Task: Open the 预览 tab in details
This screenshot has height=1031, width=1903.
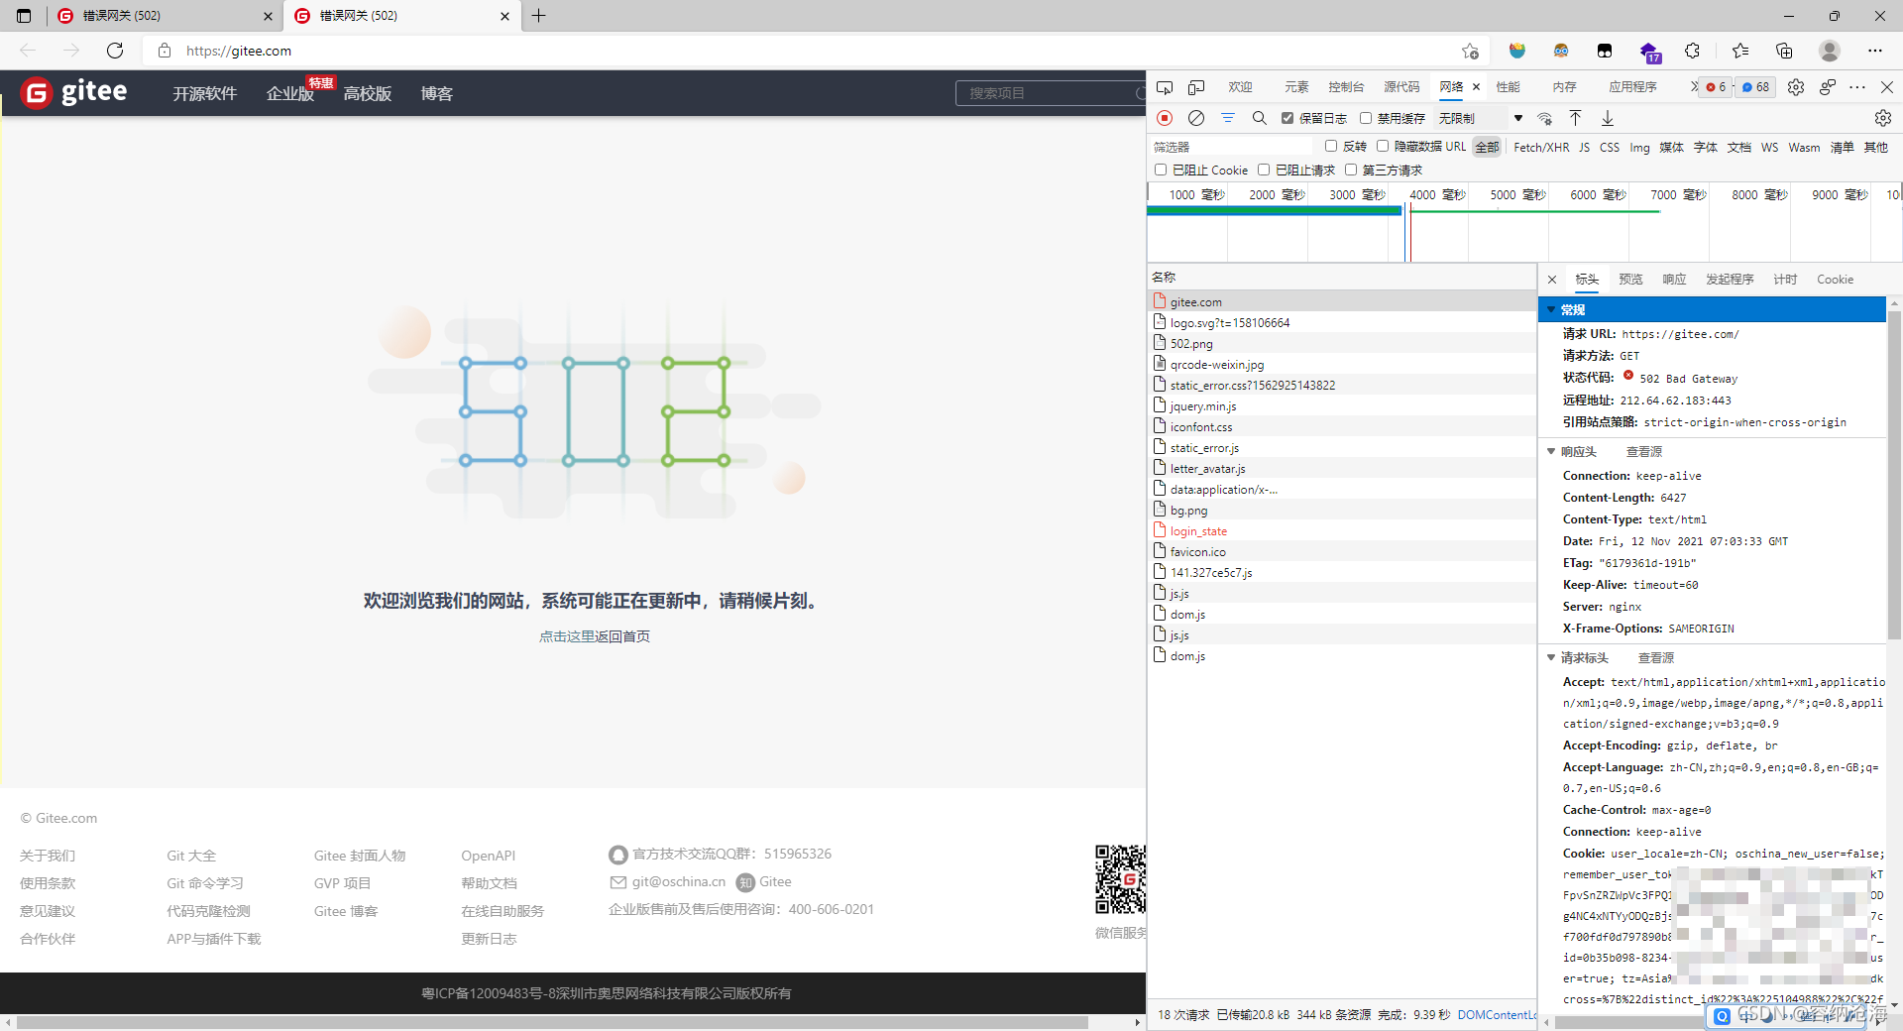Action: click(1630, 280)
